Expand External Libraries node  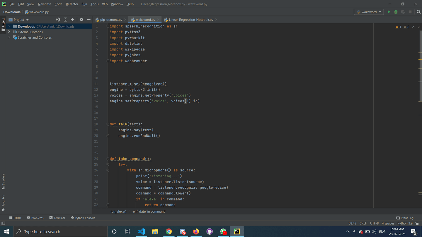(x=9, y=32)
